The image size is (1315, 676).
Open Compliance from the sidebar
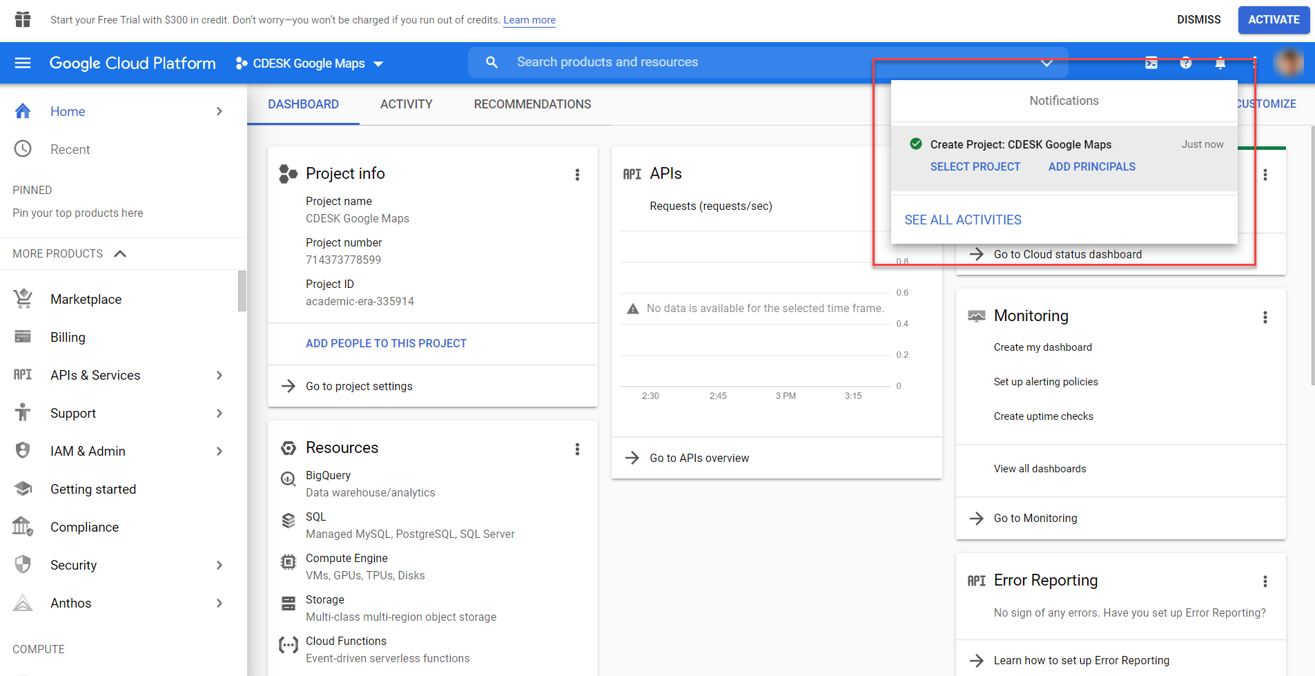pyautogui.click(x=84, y=527)
